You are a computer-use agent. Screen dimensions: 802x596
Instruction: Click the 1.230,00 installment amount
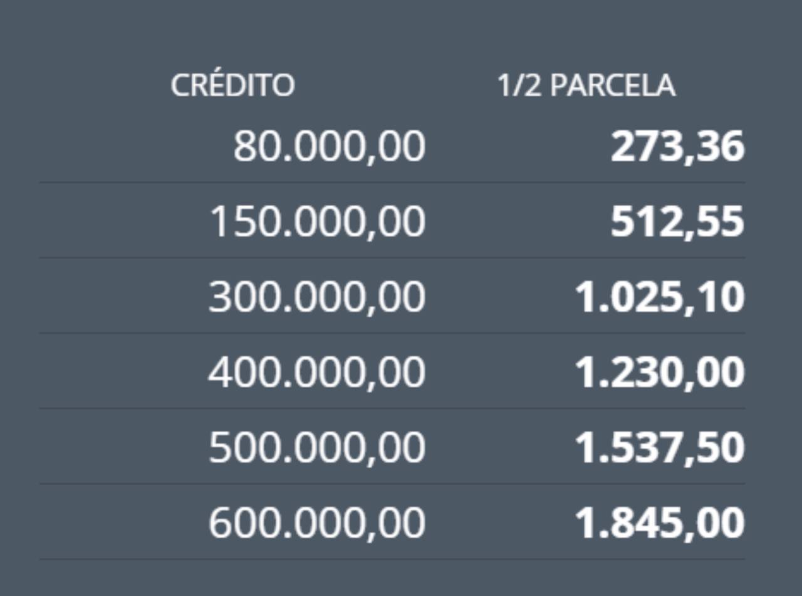tap(660, 372)
